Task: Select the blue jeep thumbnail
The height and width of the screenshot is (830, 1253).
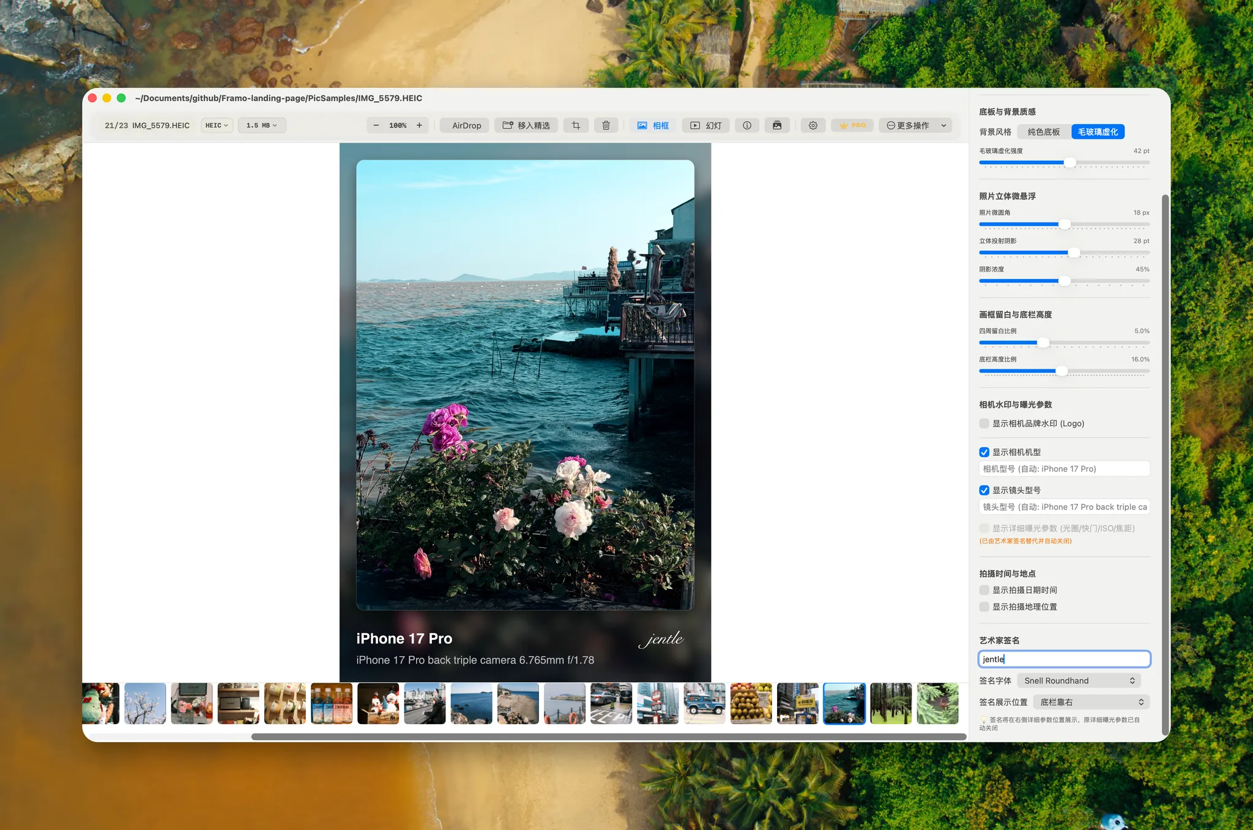Action: click(704, 703)
